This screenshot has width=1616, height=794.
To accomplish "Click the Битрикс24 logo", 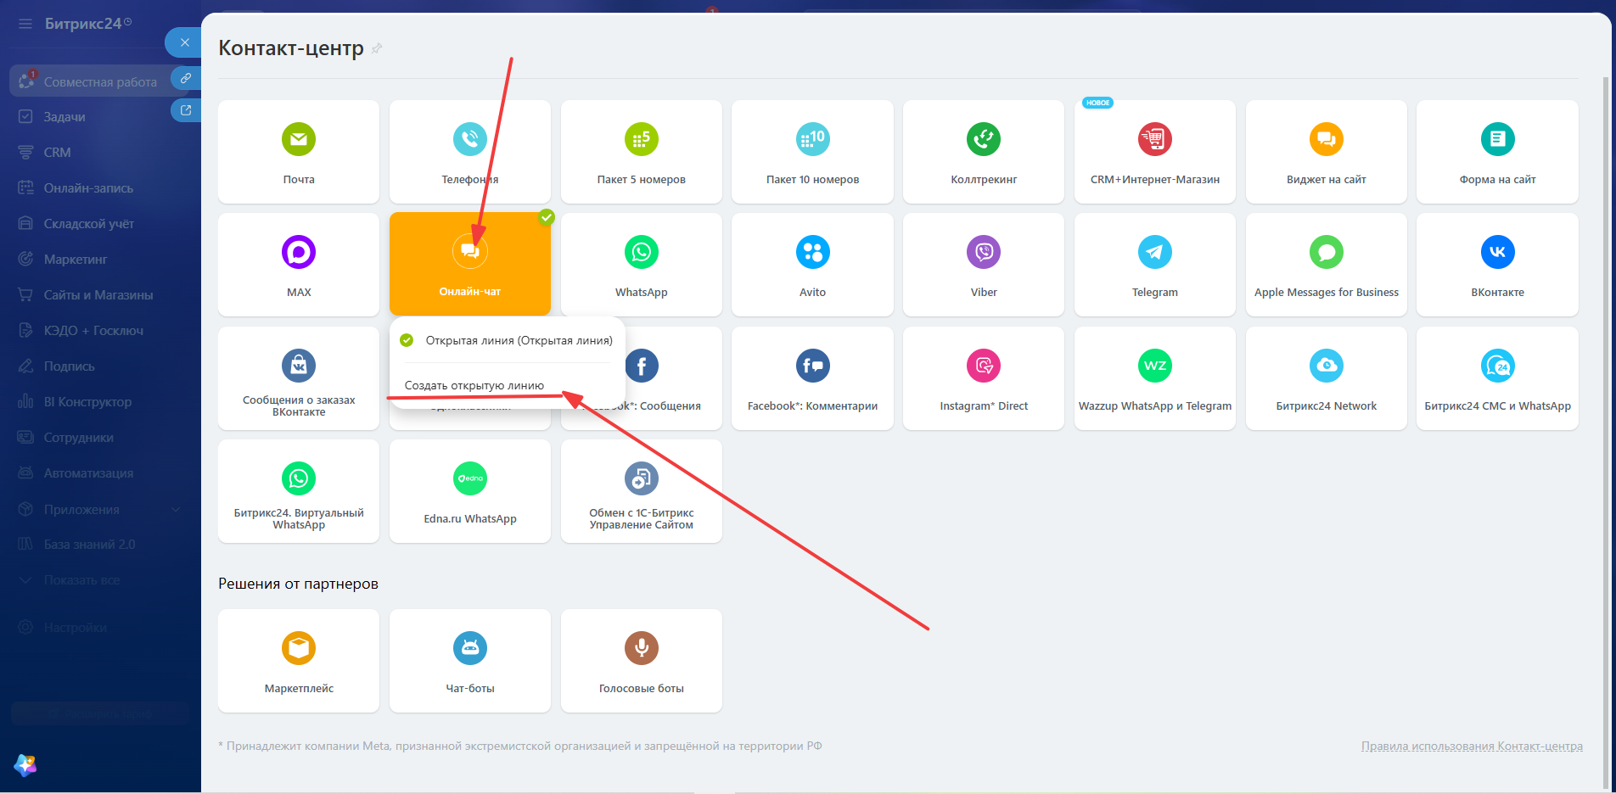I will [x=88, y=24].
